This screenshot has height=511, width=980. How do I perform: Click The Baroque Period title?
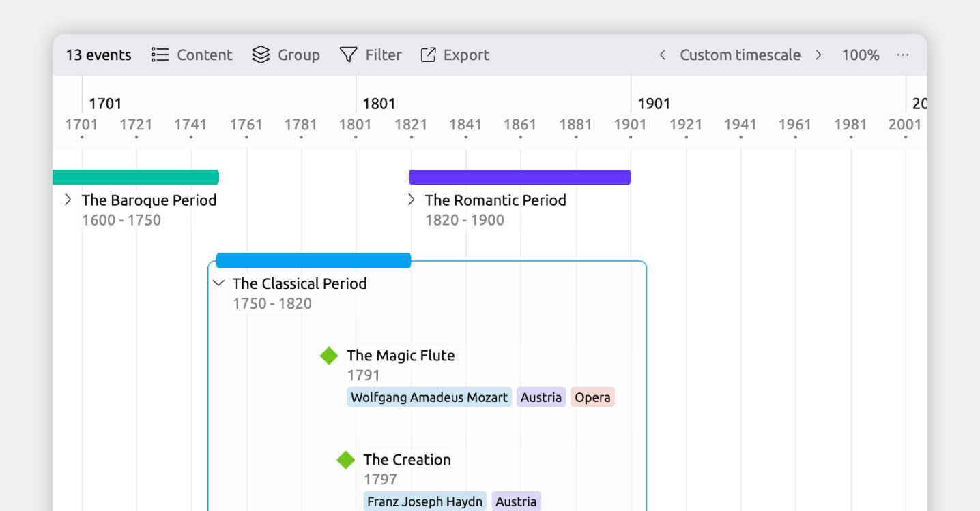tap(149, 200)
